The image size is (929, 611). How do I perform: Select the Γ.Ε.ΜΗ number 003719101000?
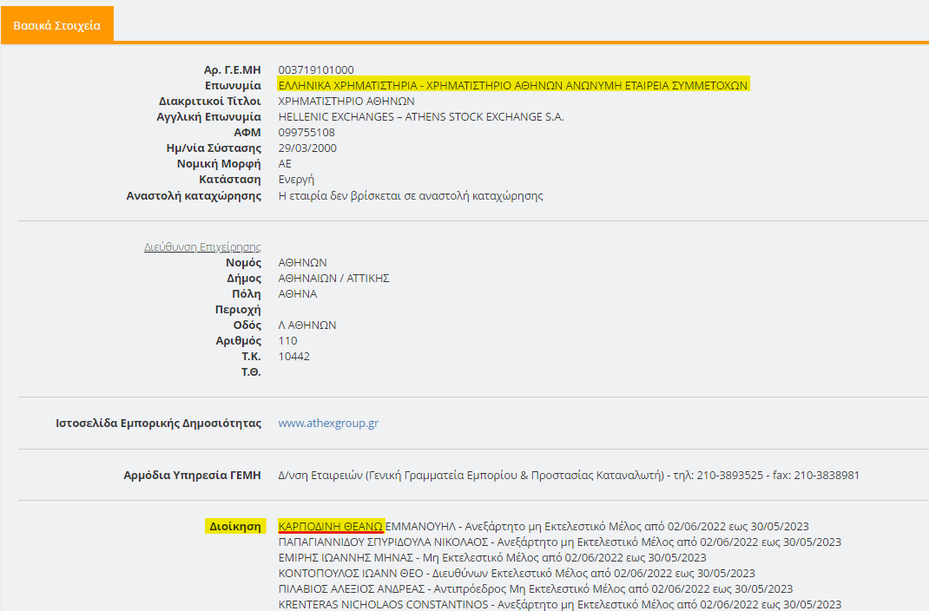coord(316,69)
